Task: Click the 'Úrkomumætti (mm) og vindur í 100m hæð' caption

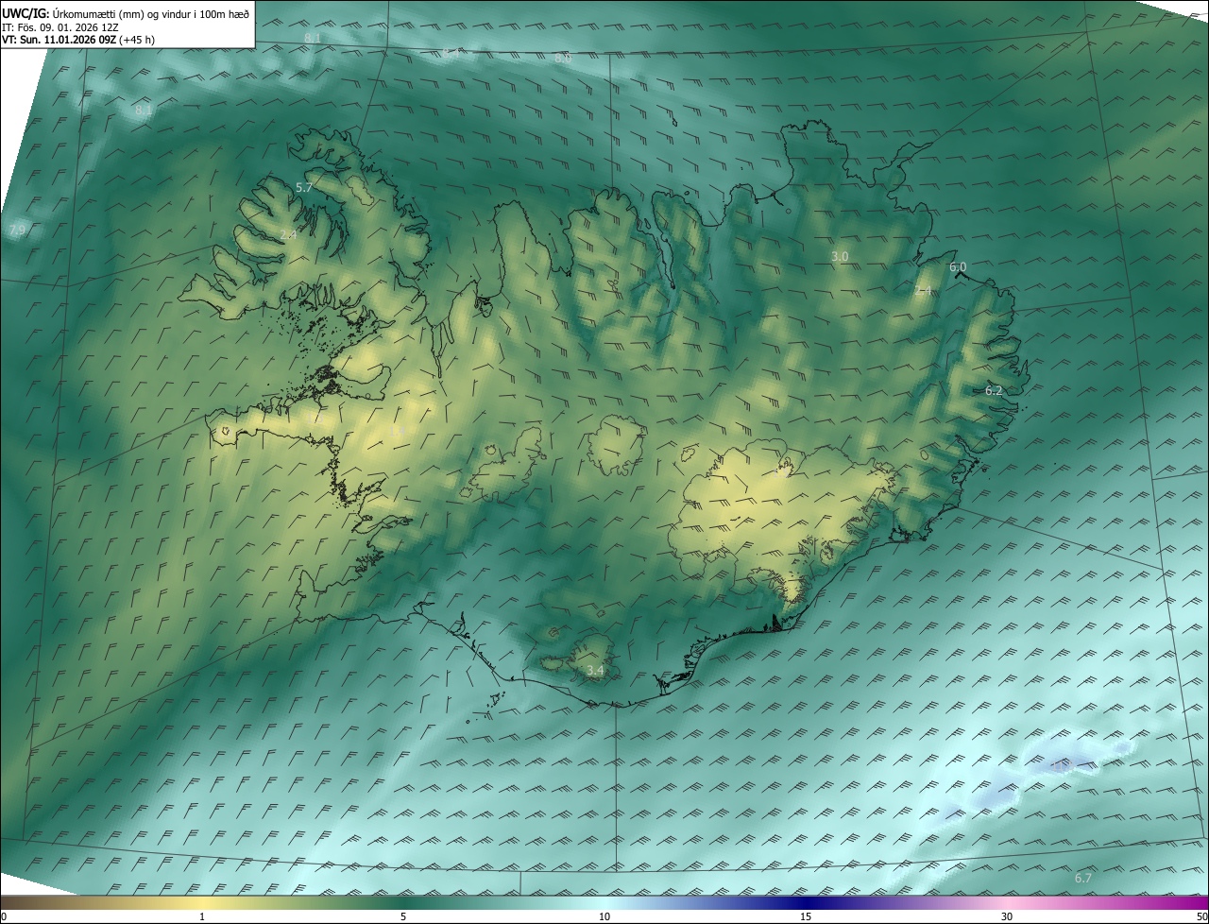Action: [x=151, y=13]
